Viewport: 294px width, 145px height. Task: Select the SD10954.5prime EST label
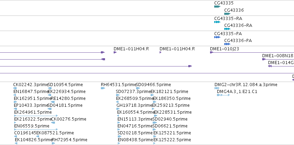pyautogui.click(x=65, y=85)
